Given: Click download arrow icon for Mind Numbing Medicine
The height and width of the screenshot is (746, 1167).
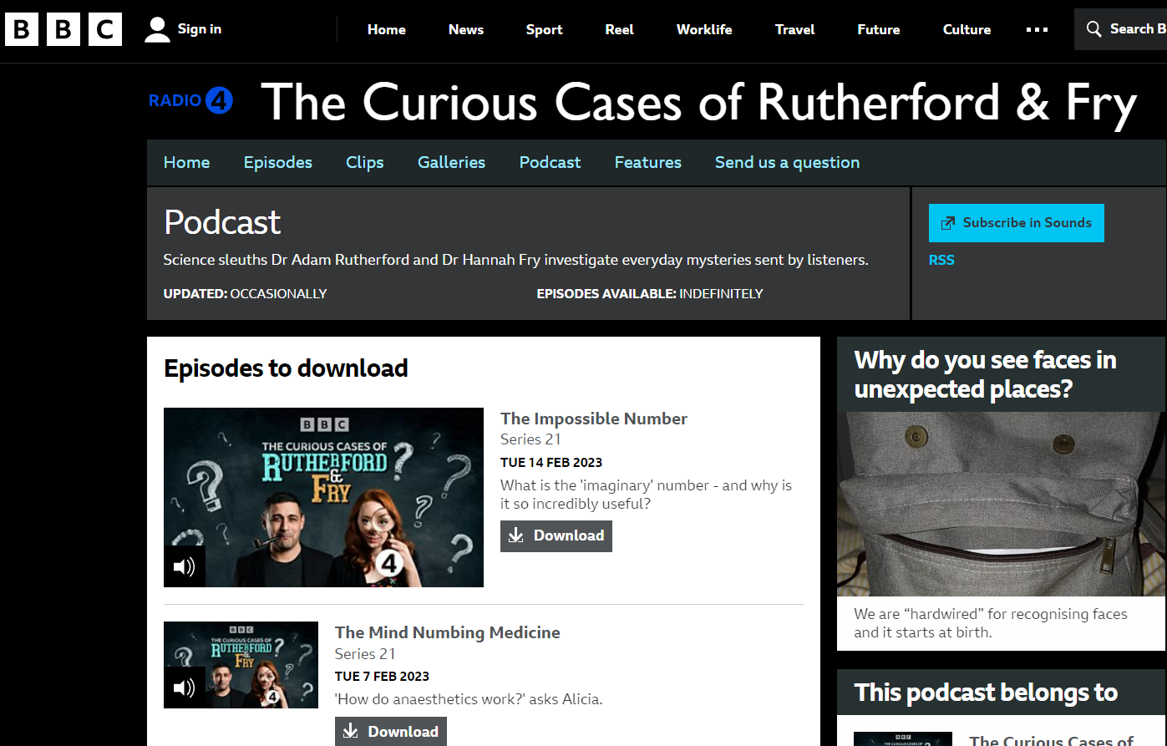Looking at the screenshot, I should pos(351,732).
